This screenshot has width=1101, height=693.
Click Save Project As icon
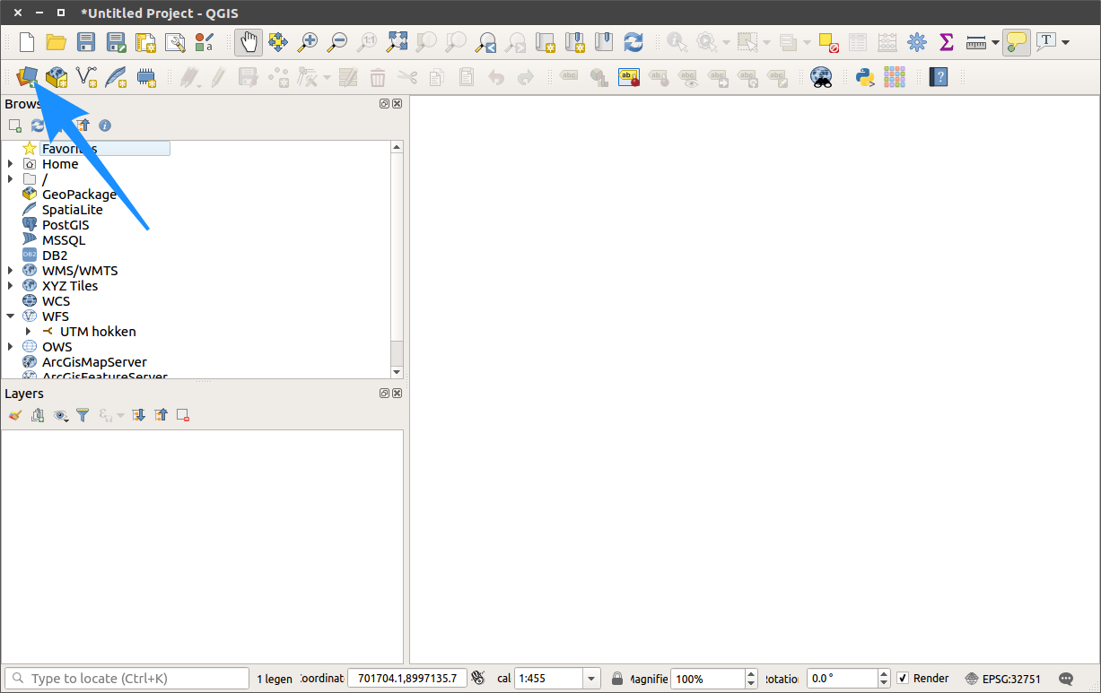(116, 41)
